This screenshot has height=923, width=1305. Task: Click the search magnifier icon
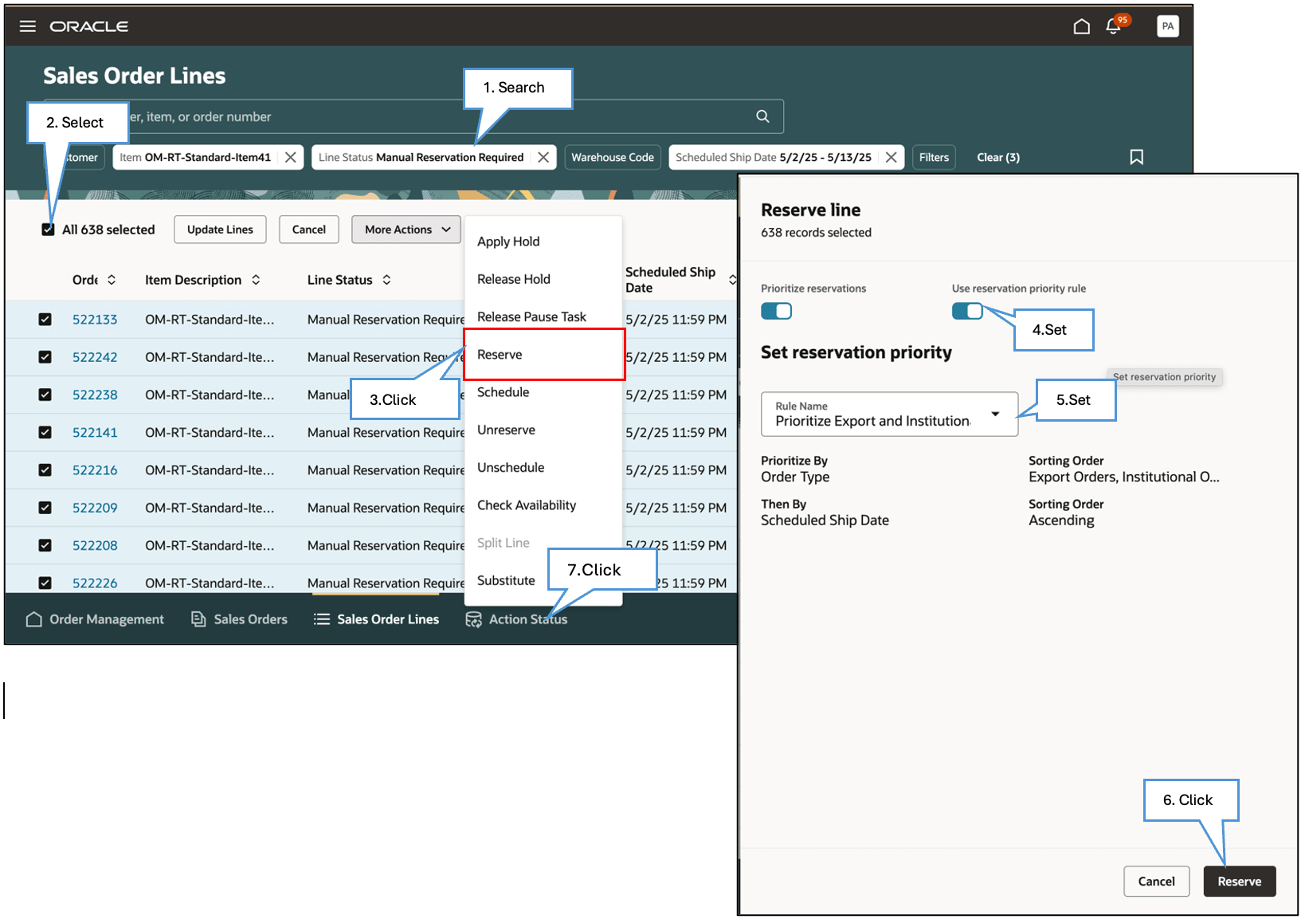[762, 116]
